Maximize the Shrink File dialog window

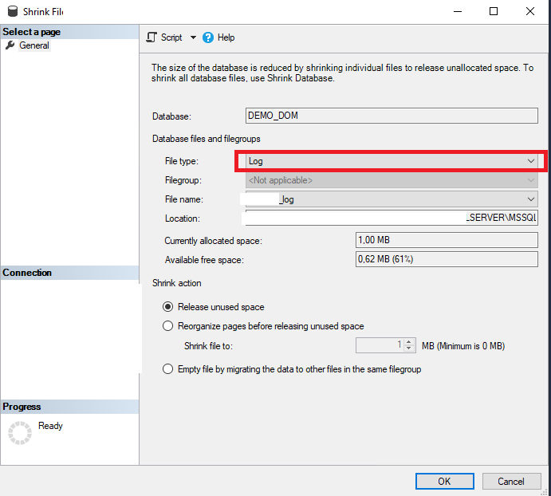click(494, 11)
